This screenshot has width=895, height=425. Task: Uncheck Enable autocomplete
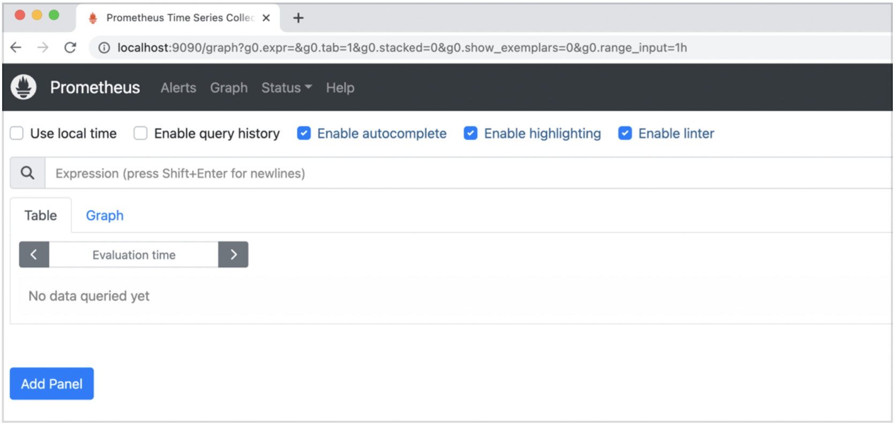click(x=304, y=133)
